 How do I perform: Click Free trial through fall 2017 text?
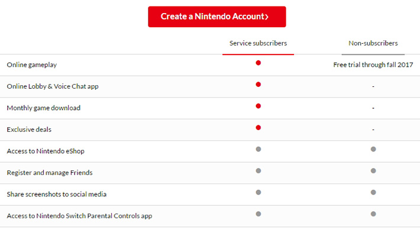coord(373,65)
